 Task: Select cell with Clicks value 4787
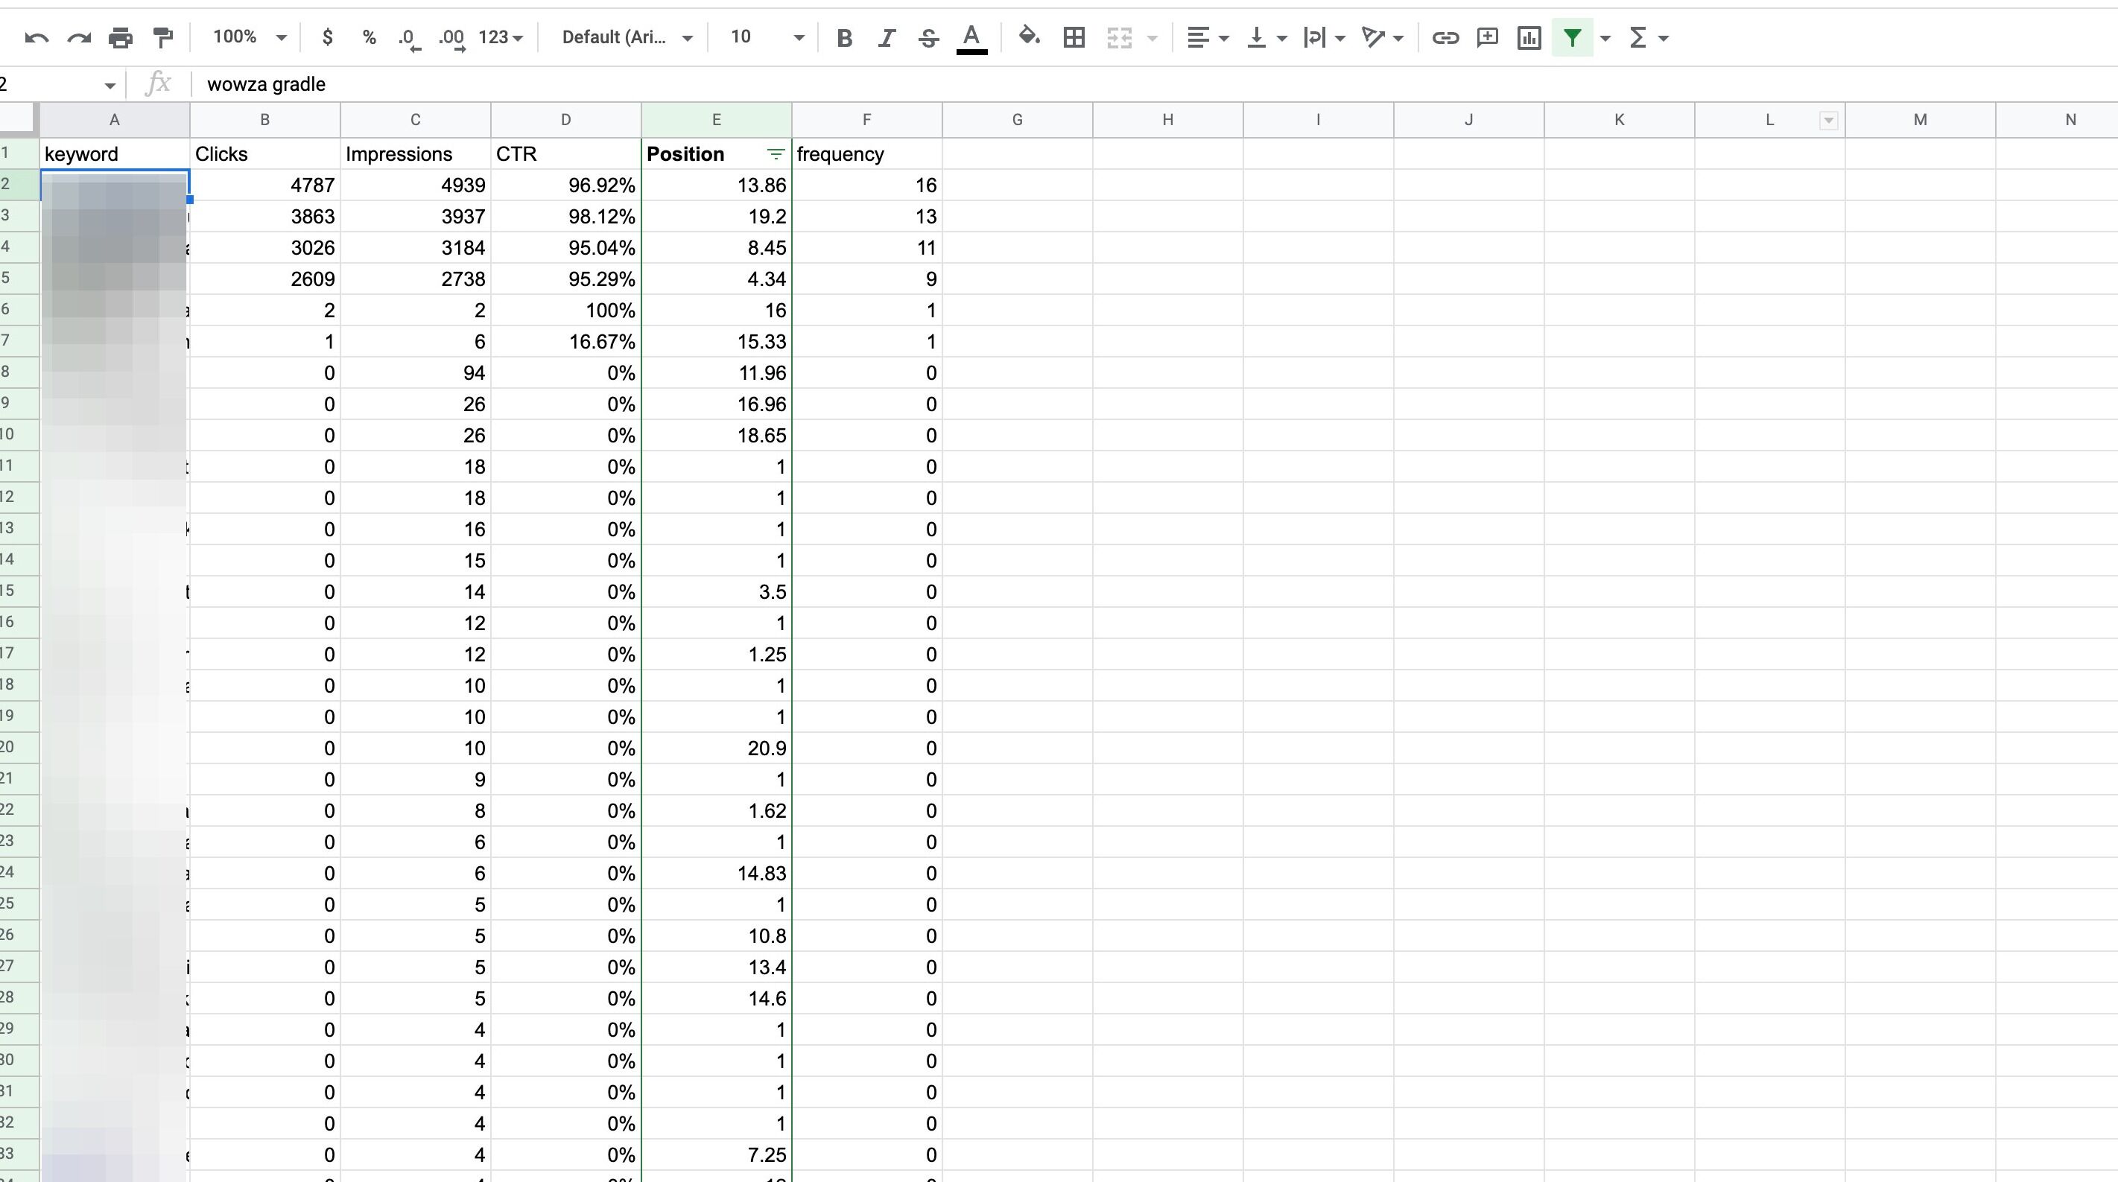pos(264,185)
